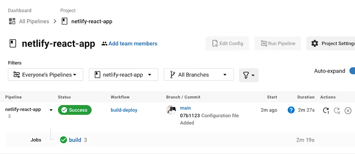The width and height of the screenshot is (355, 154).
Task: Click the Pipeline column header
Action: click(13, 97)
